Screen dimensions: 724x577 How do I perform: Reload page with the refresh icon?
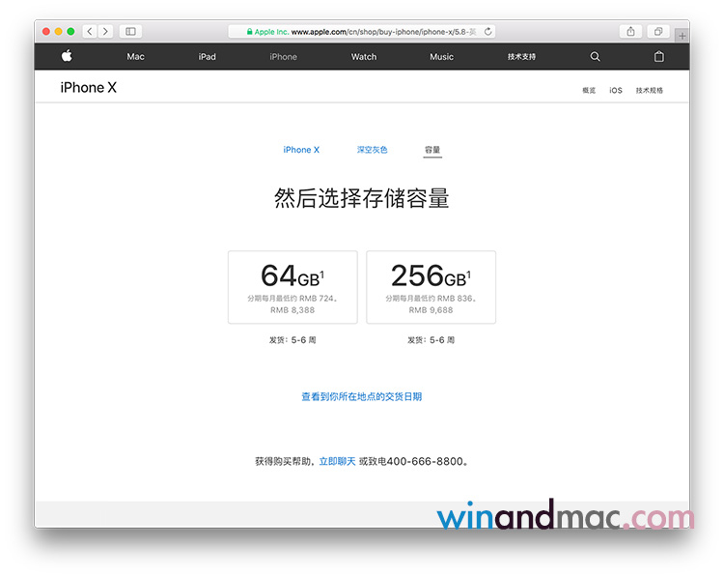point(488,32)
